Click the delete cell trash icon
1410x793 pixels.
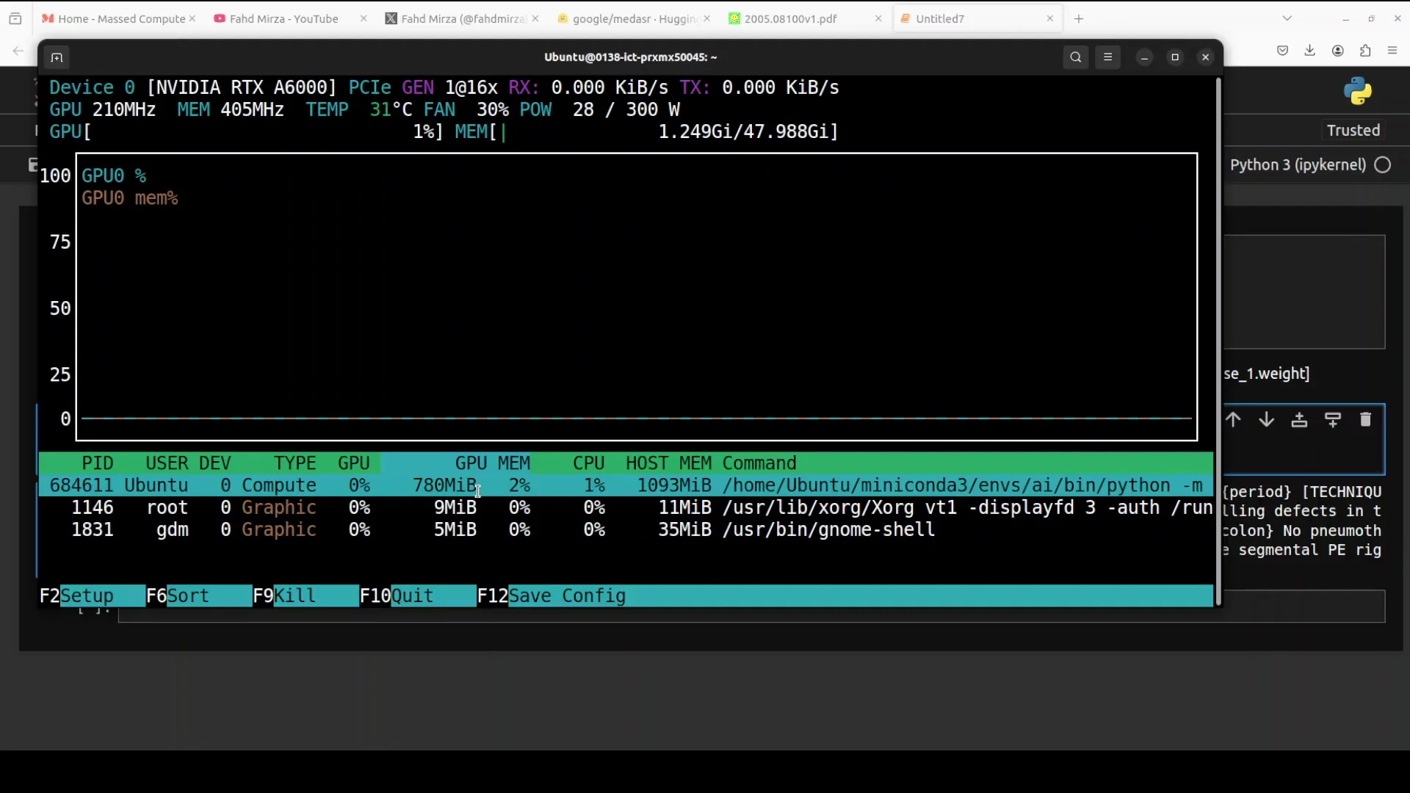point(1365,420)
